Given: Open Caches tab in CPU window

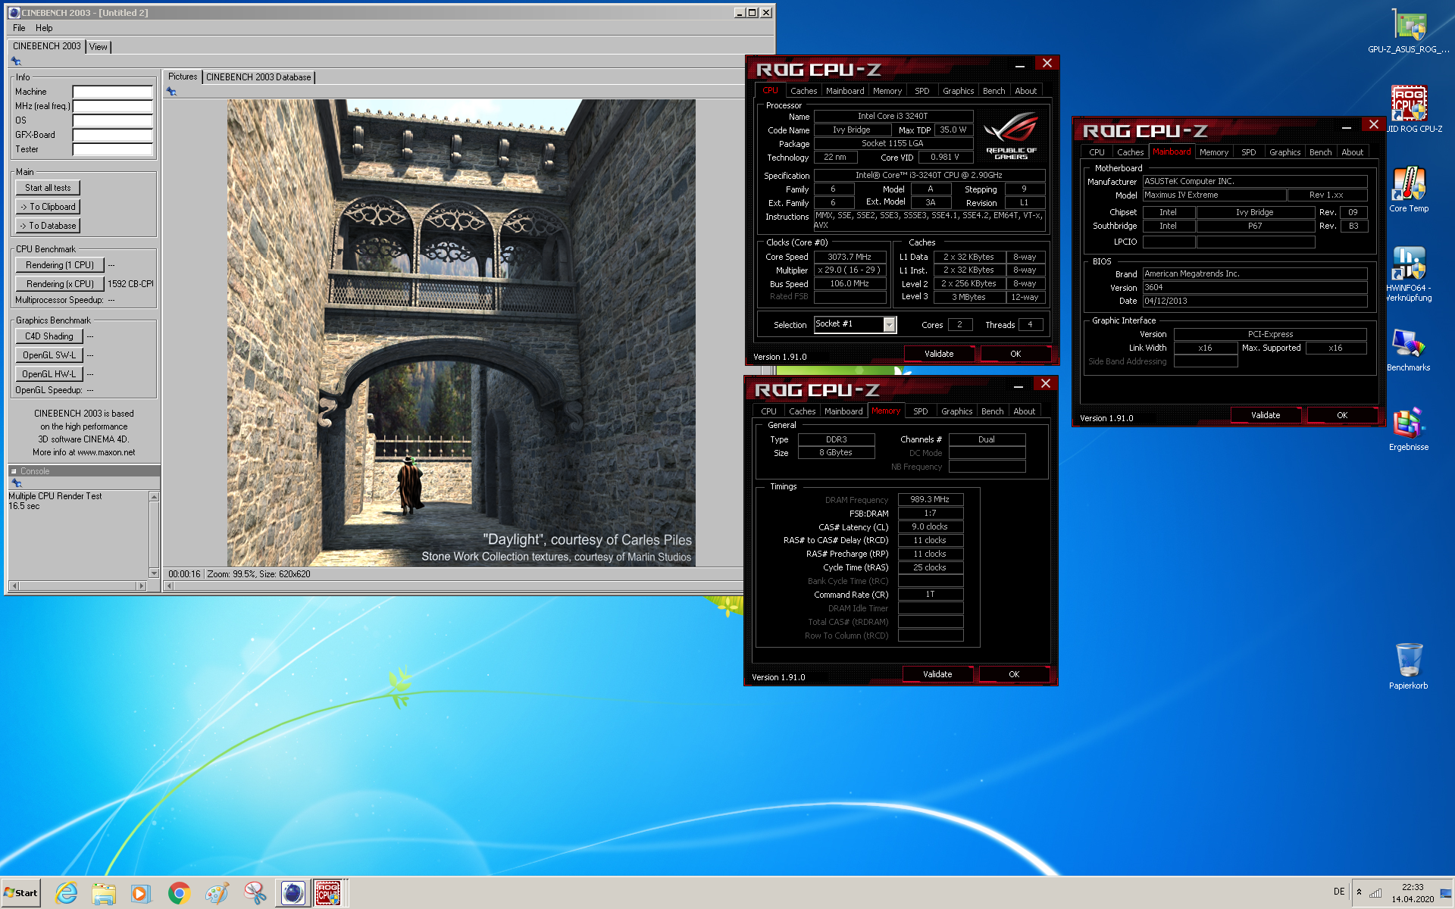Looking at the screenshot, I should (x=804, y=91).
